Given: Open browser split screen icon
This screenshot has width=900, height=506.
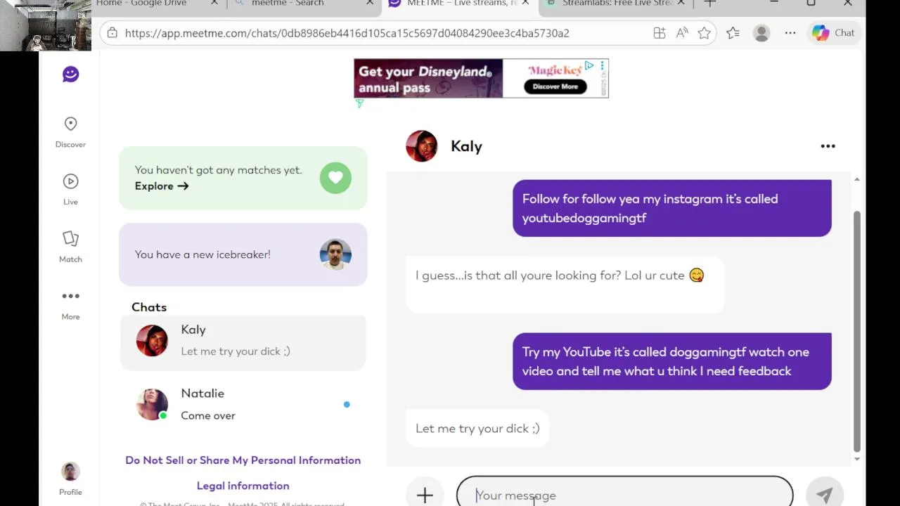Looking at the screenshot, I should coord(659,33).
